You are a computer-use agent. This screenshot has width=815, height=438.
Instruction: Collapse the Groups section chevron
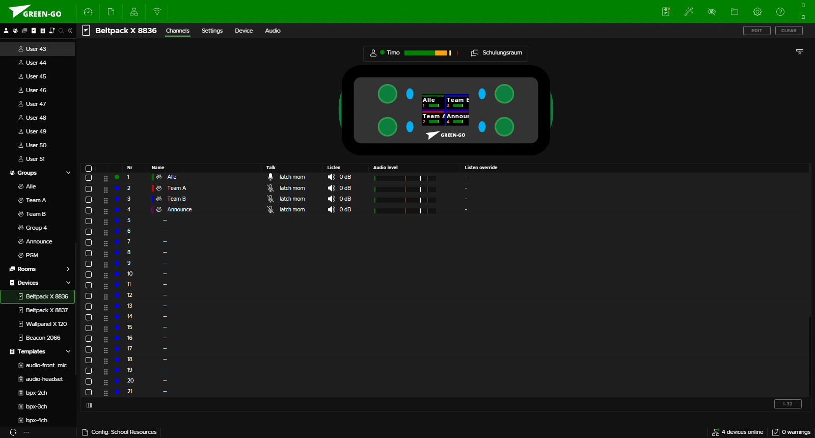[x=68, y=173]
